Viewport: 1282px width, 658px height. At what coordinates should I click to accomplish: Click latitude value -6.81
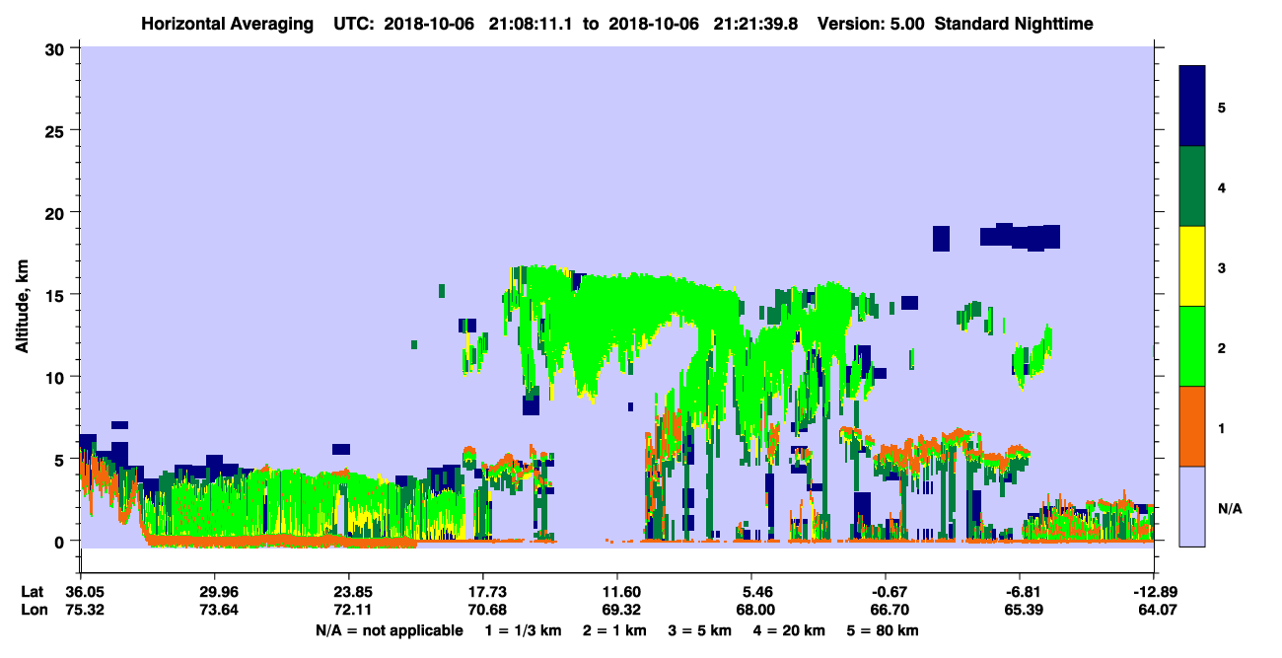(1020, 592)
